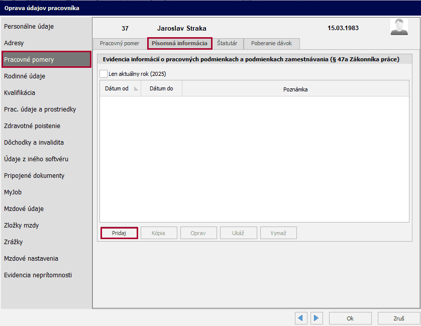Click the employee photo avatar
421x326 pixels.
coord(399,28)
